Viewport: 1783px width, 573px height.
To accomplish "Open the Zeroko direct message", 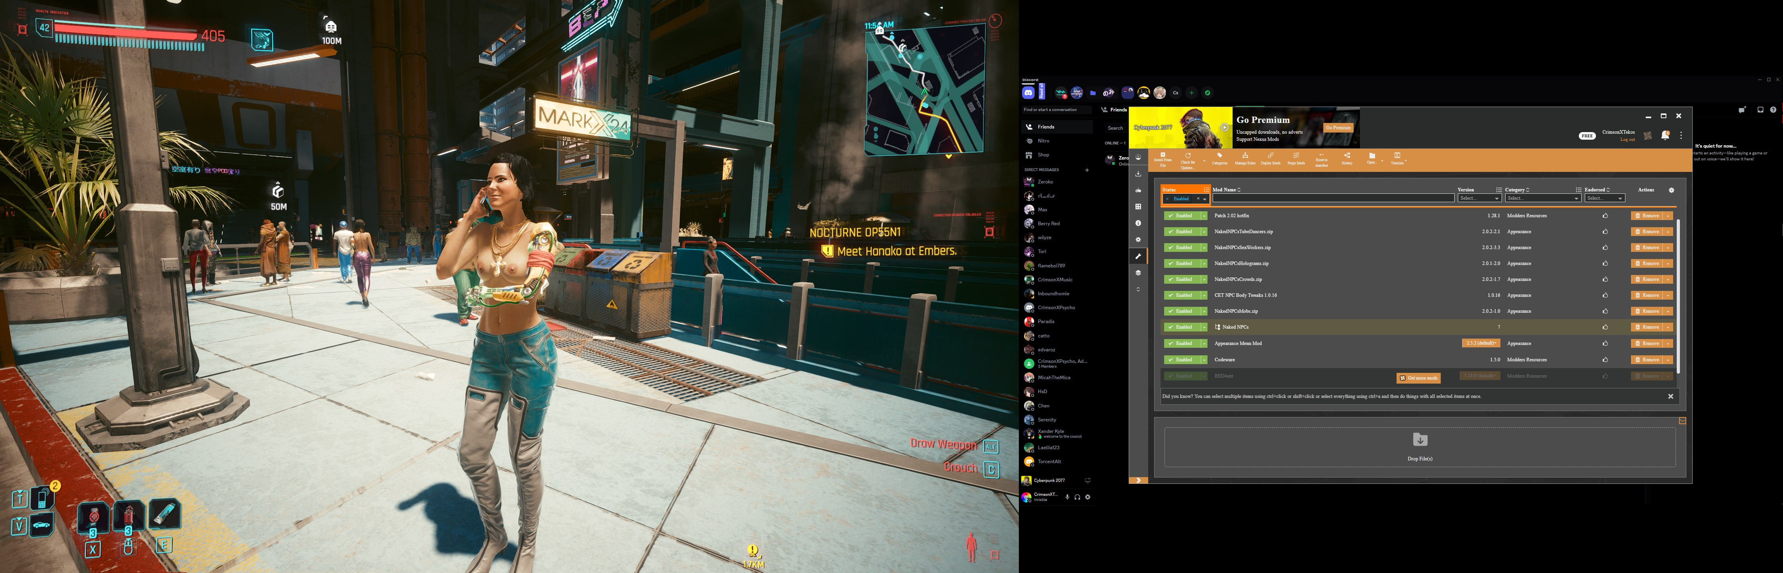I will (x=1056, y=182).
